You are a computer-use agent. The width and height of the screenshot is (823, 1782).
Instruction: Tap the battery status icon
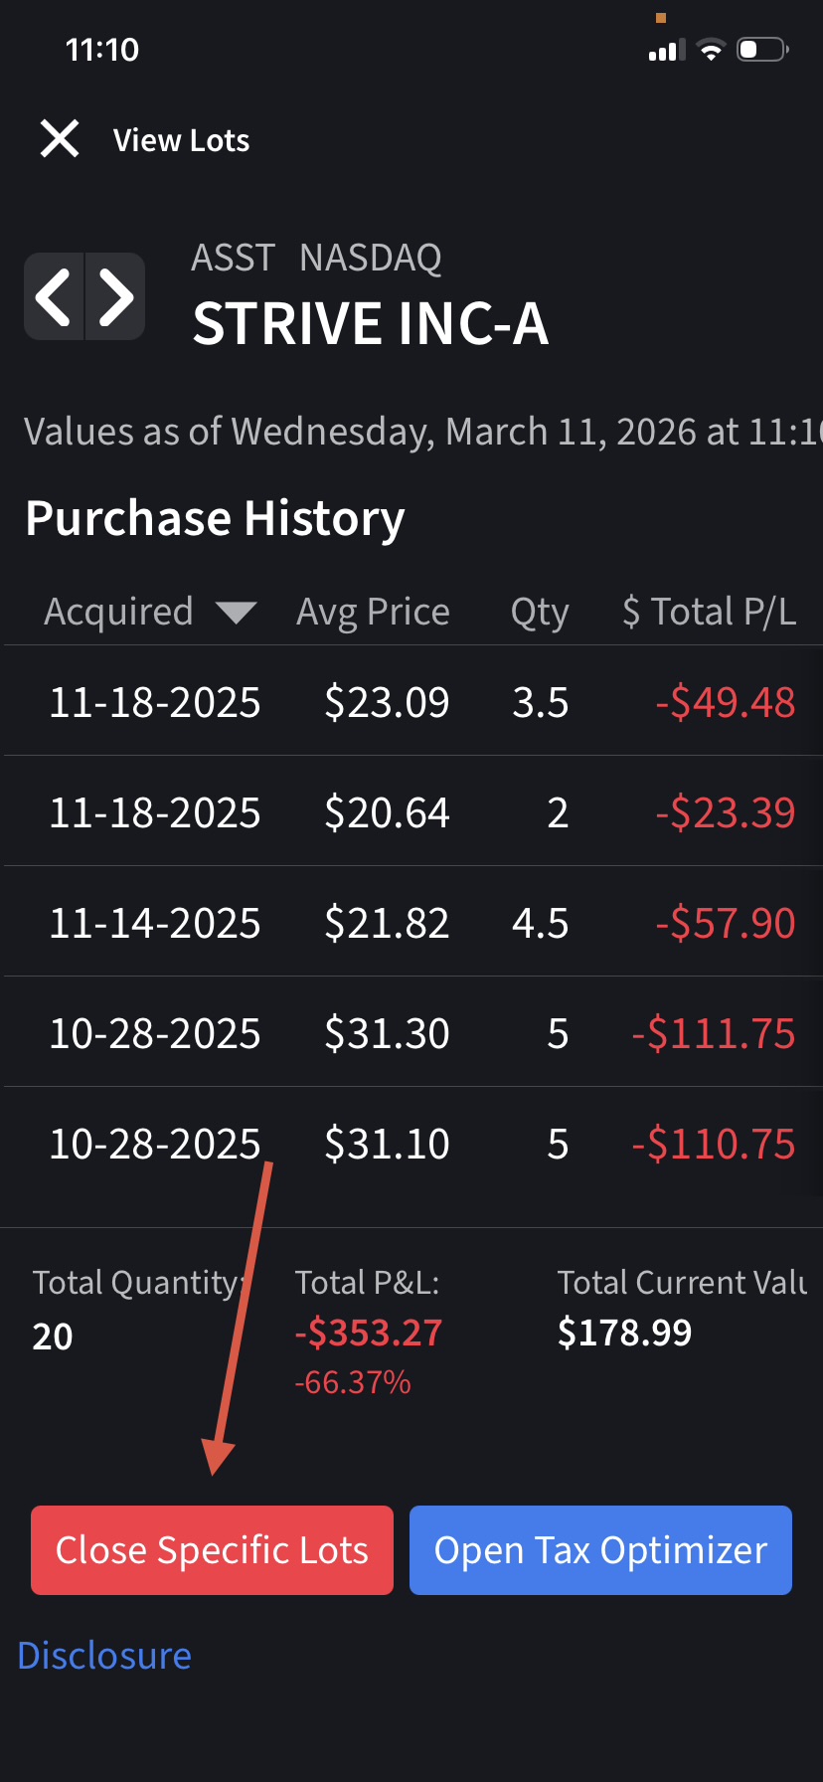[x=762, y=50]
